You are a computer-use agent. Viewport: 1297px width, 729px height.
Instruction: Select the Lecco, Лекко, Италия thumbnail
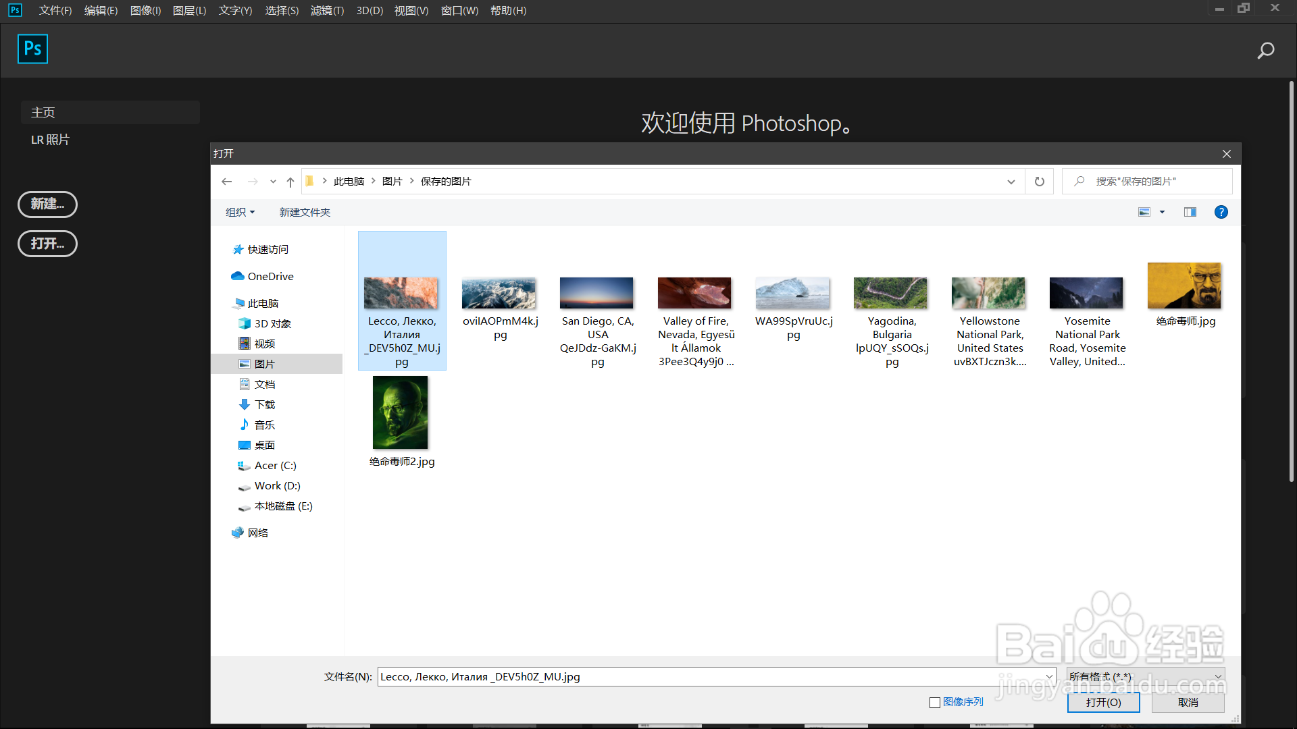401,292
